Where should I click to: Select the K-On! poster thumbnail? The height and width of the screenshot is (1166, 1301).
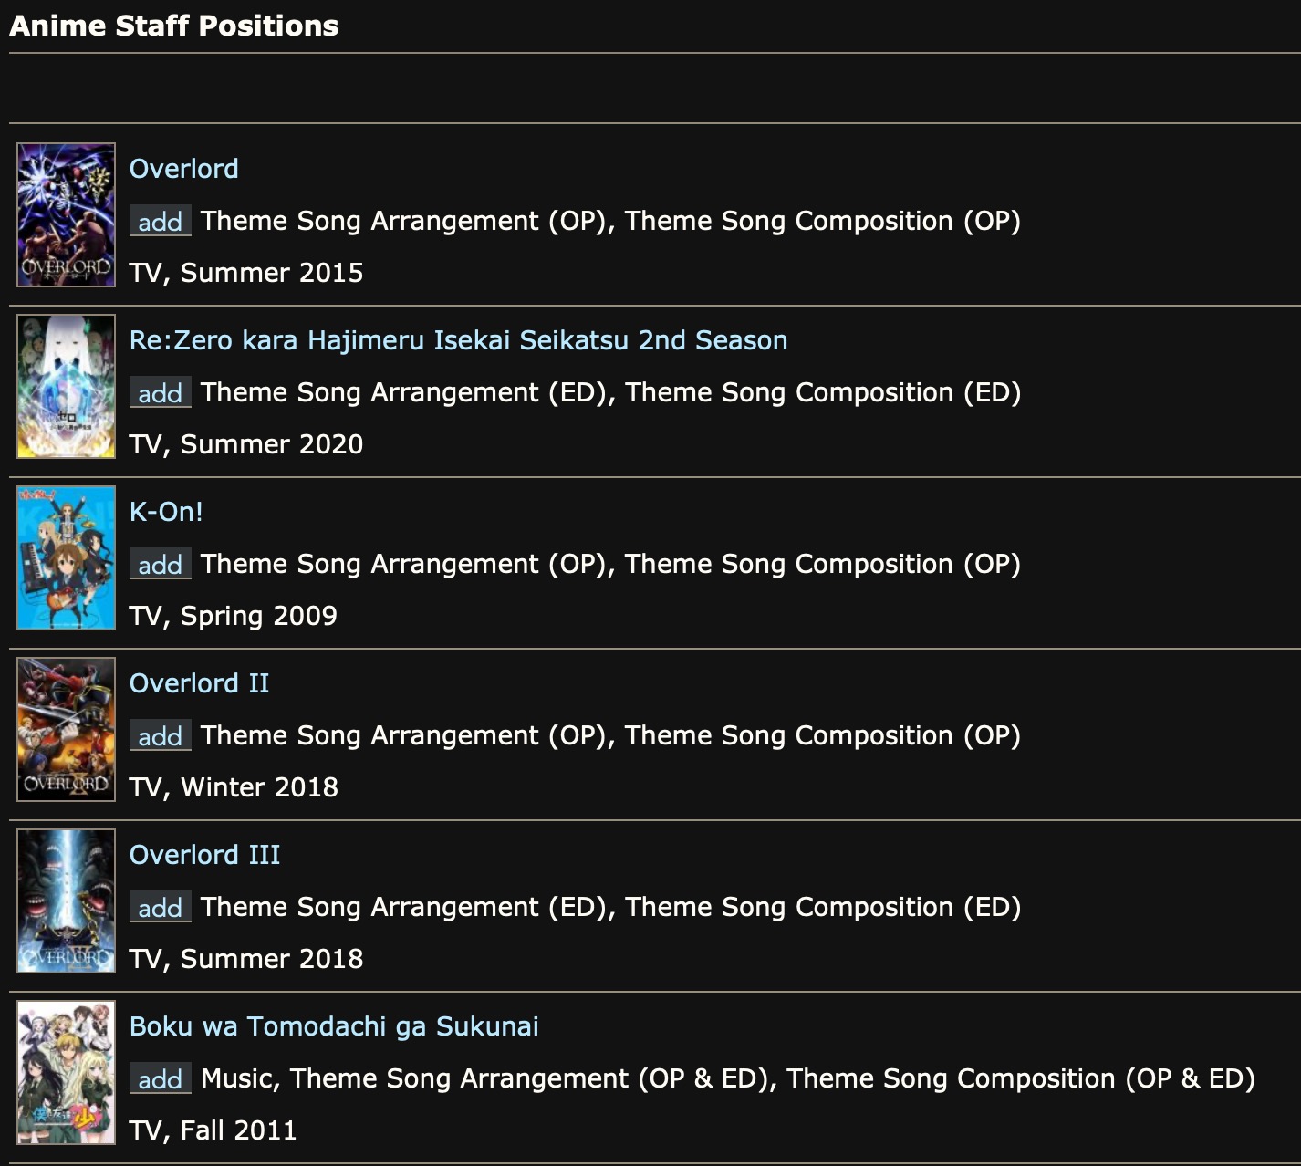coord(67,557)
